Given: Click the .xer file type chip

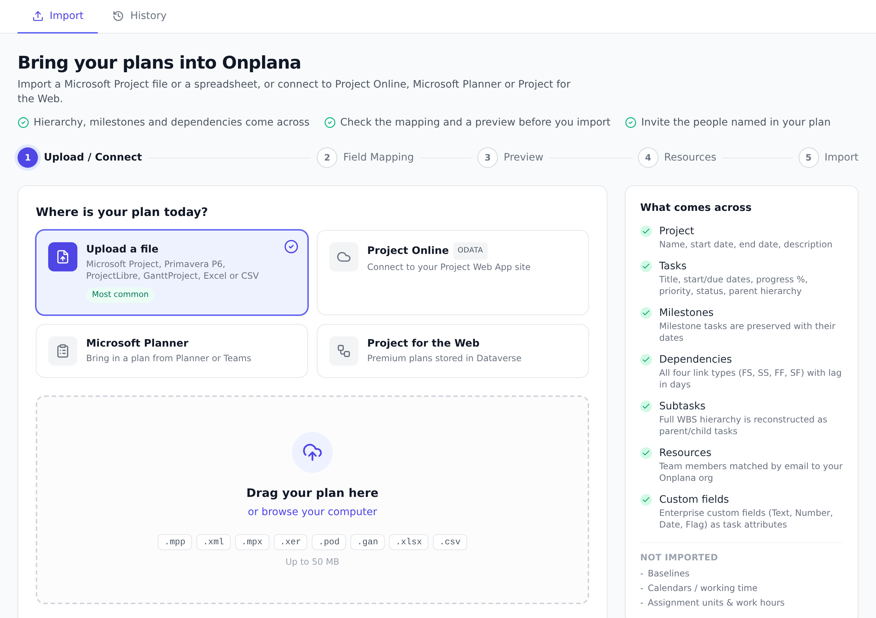Looking at the screenshot, I should 290,542.
